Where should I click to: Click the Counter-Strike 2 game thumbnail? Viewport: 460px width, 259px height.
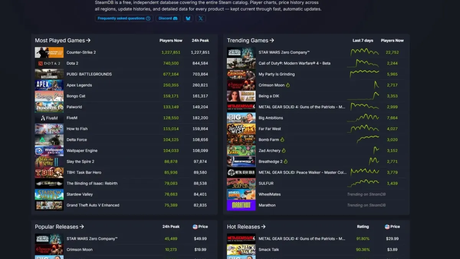[x=49, y=52]
